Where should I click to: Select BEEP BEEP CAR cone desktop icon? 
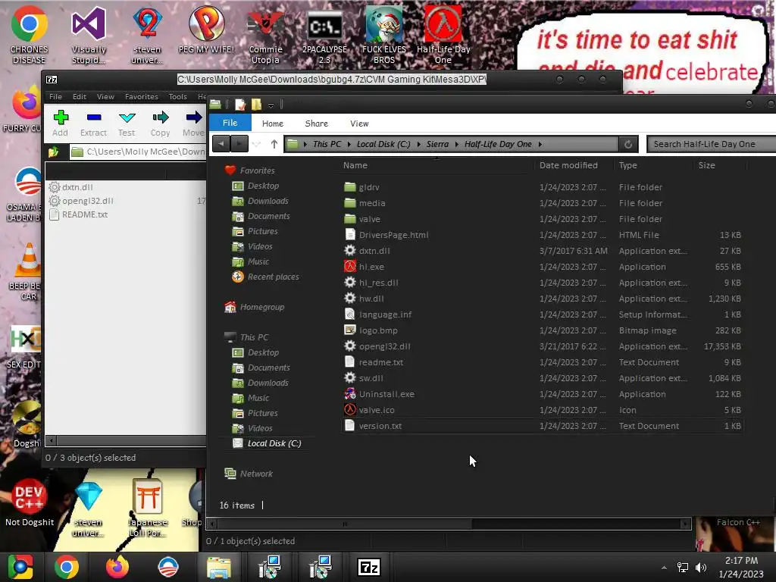tap(28, 272)
